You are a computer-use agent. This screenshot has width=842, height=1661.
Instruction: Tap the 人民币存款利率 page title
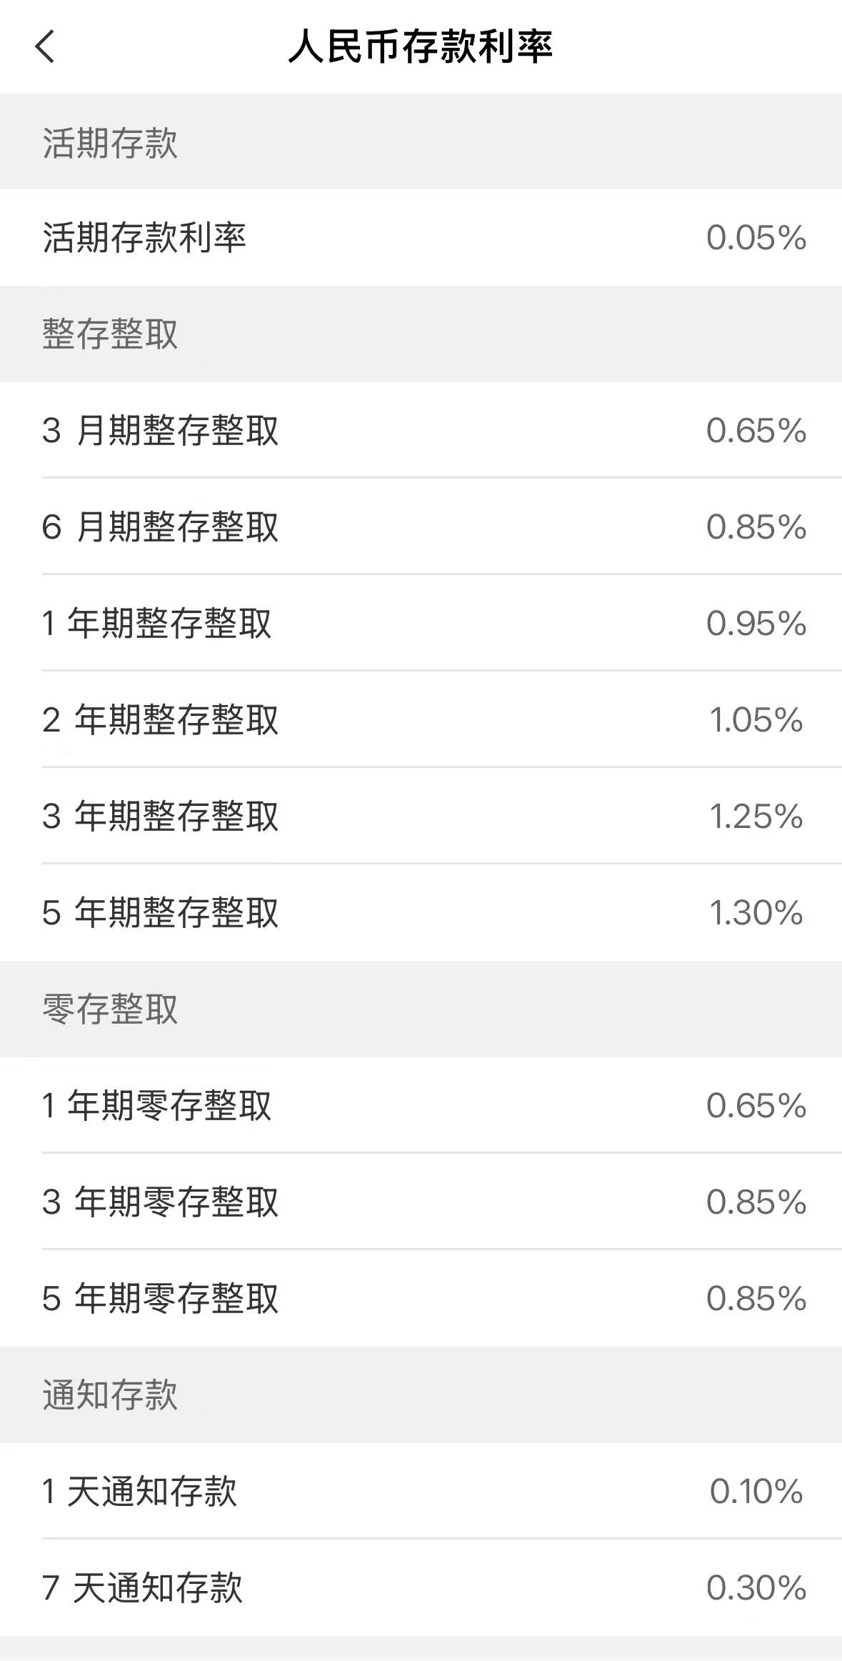tap(420, 47)
